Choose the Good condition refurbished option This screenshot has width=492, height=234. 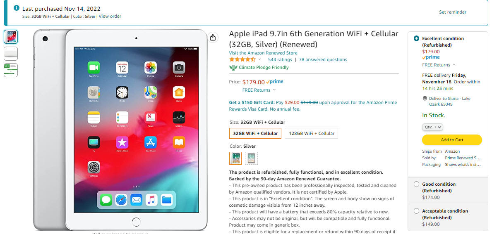(x=448, y=191)
